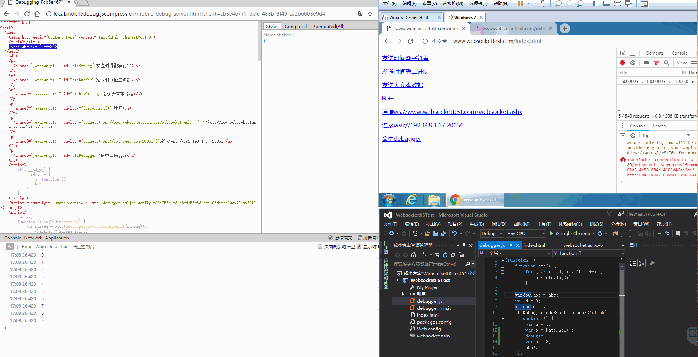Switch to index.html tab in Visual Studio
698x357 pixels.
pyautogui.click(x=534, y=245)
